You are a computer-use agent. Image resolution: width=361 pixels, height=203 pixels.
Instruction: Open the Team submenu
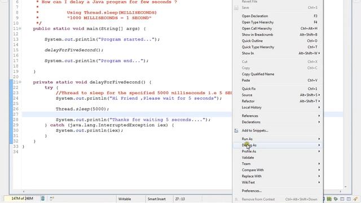coord(278,164)
